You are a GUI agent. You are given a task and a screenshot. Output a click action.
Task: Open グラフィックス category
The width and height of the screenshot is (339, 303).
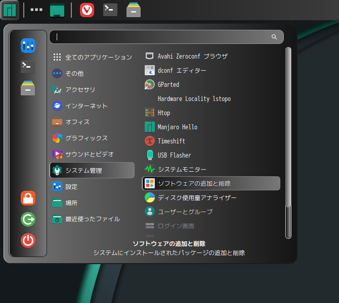click(92, 138)
